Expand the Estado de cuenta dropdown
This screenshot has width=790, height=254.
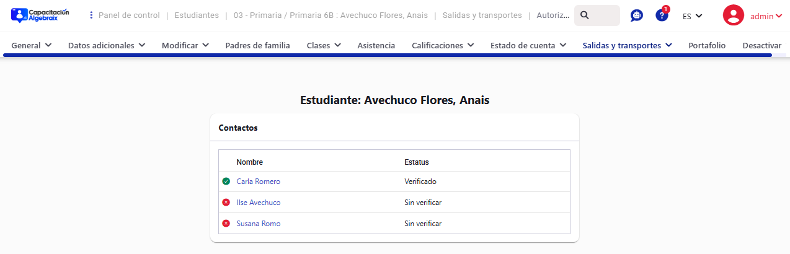[x=528, y=45]
